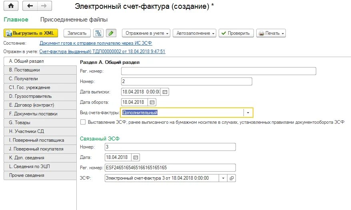Click the Номер field containing 2
Image resolution: width=351 pixels, height=210 pixels.
(187, 81)
